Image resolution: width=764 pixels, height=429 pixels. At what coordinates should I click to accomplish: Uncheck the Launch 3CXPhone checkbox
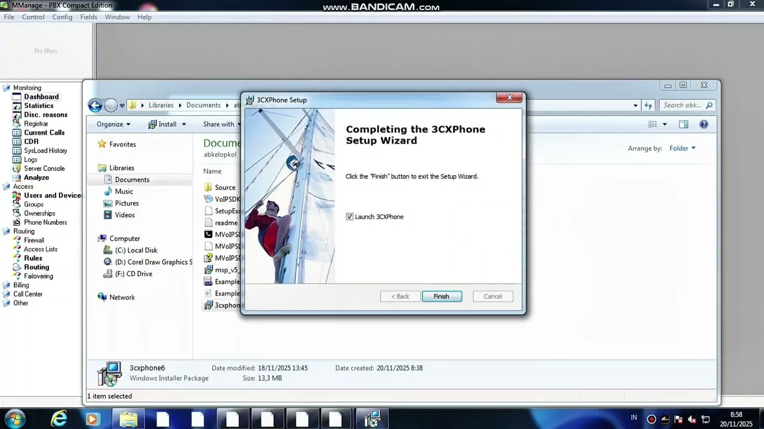[350, 217]
